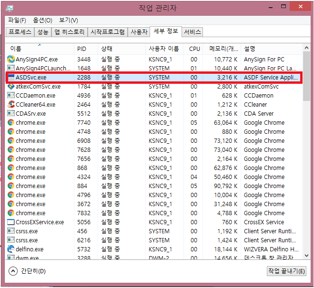Viewport: 314px width, 288px height.
Task: Click the chrome.exe icon with PID 868
Action: click(x=11, y=168)
